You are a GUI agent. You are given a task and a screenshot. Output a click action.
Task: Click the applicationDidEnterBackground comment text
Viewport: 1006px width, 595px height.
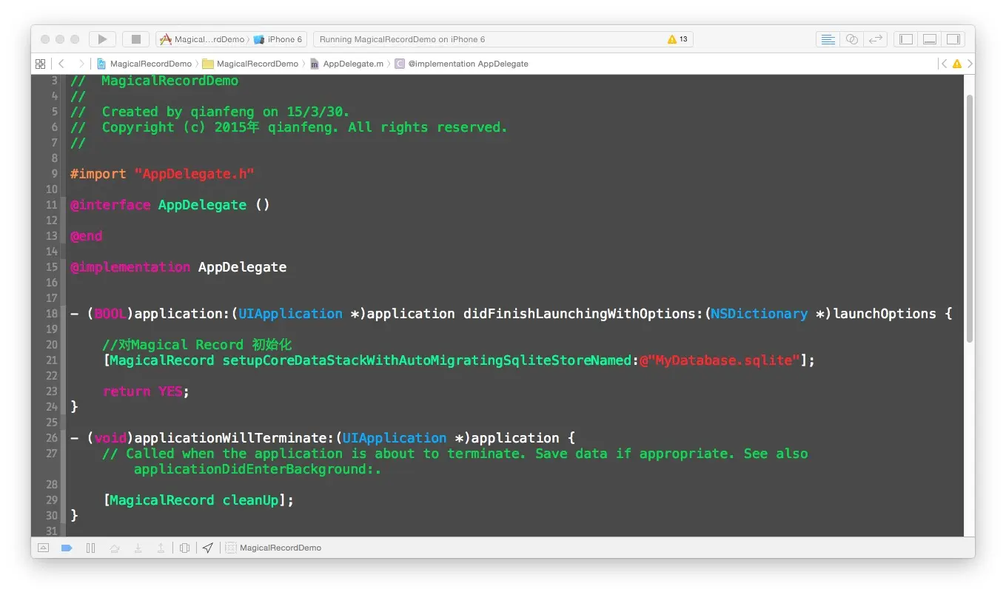(x=258, y=469)
